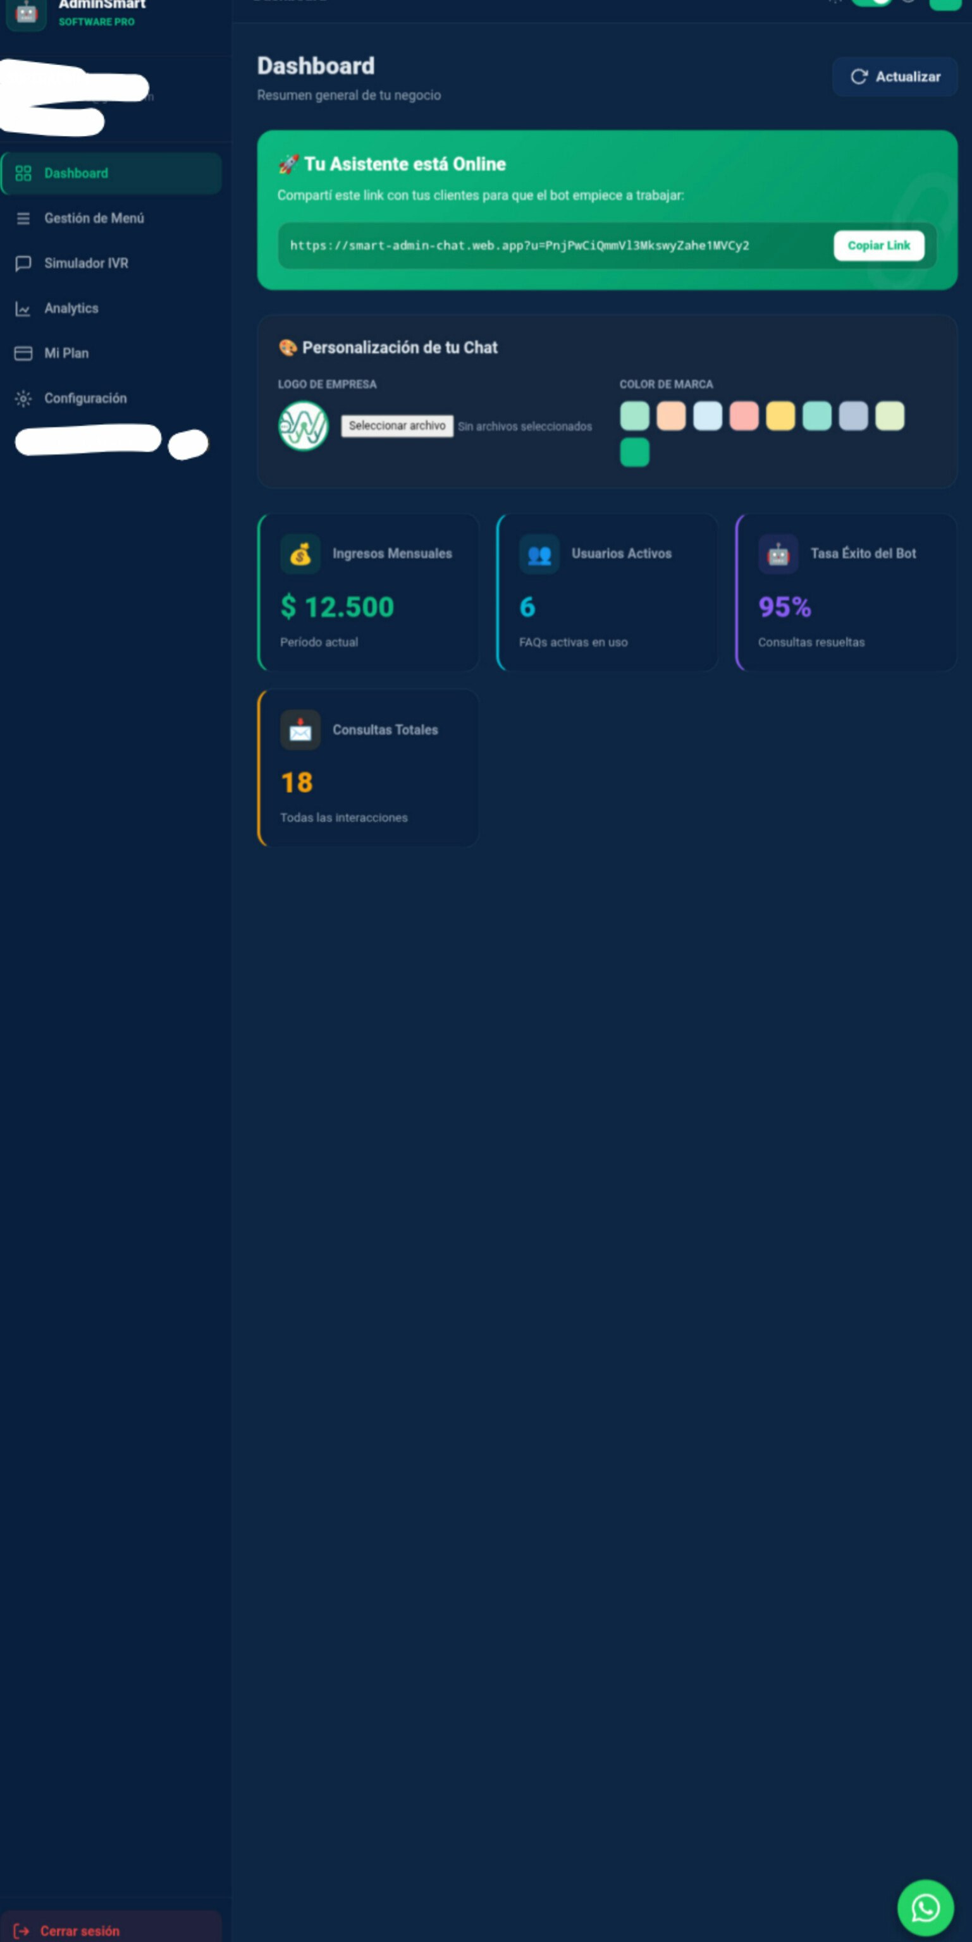
Task: Click the "Tasa Éxito del Bot" card title
Action: coord(863,553)
